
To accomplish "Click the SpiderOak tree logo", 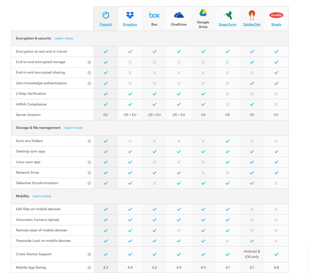I will coord(252,15).
